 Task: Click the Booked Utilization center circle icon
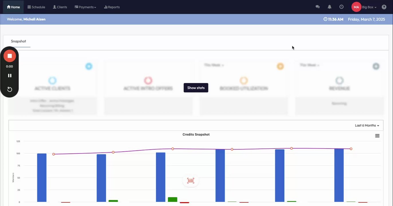click(244, 80)
